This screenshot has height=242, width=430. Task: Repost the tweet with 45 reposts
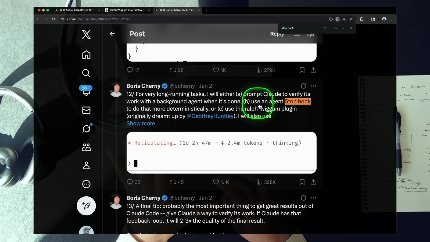click(173, 182)
